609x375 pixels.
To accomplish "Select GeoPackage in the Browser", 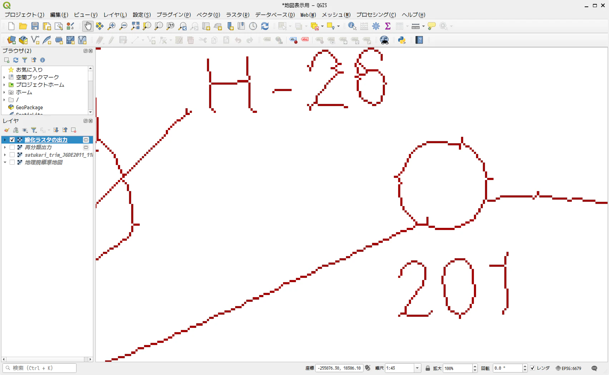I will (29, 107).
